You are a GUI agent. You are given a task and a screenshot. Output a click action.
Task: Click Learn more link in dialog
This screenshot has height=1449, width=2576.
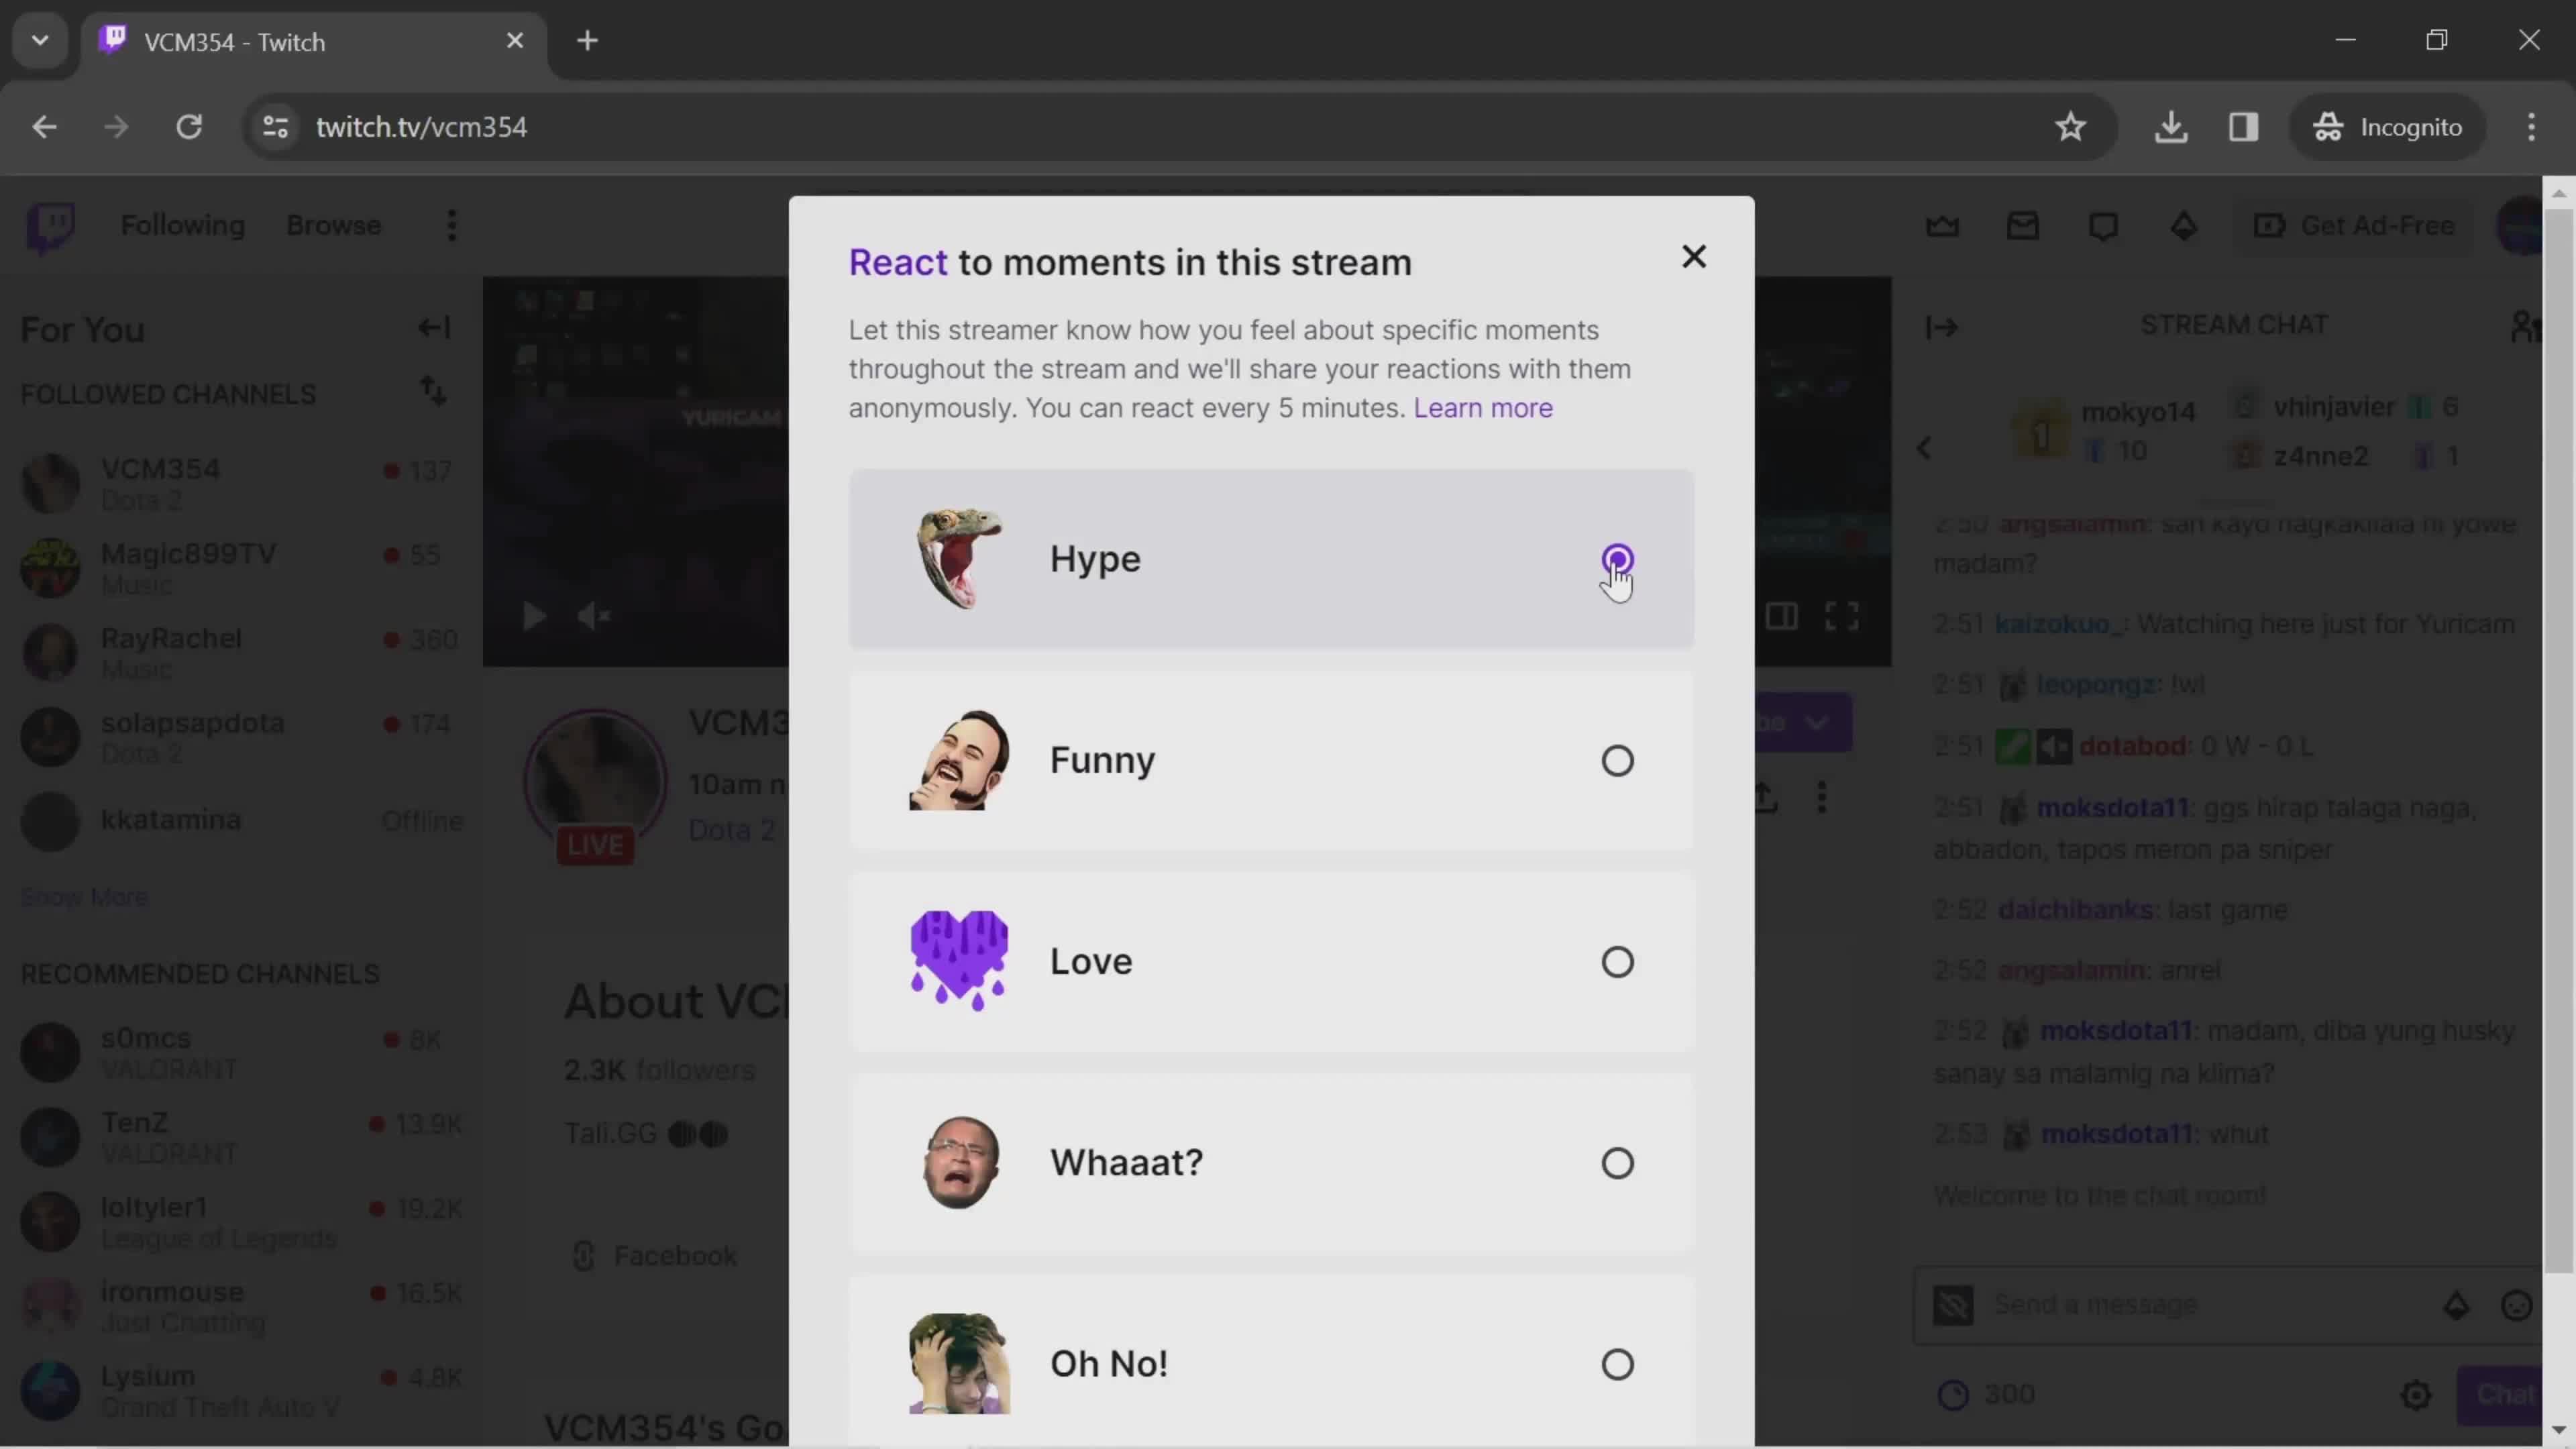coord(1483,407)
